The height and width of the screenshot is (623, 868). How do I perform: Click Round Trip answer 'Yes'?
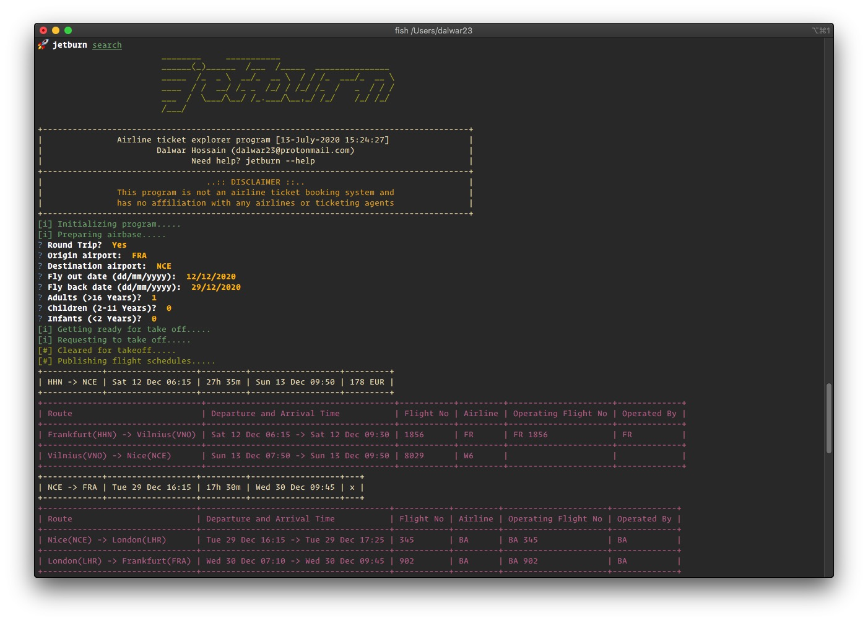(119, 245)
